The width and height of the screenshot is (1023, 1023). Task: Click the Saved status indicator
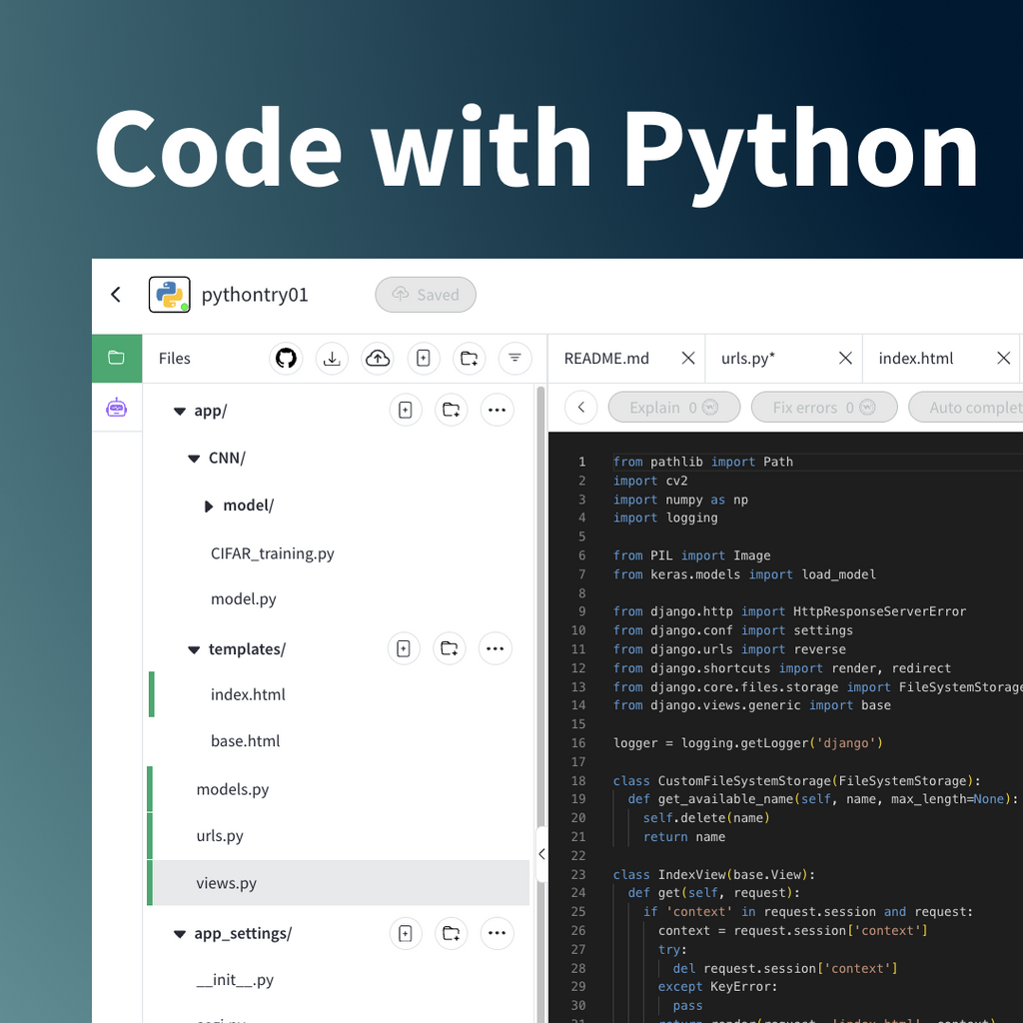pyautogui.click(x=426, y=294)
